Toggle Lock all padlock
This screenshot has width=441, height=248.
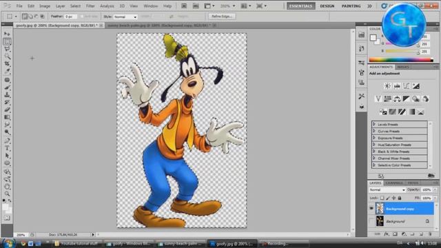coord(400,198)
